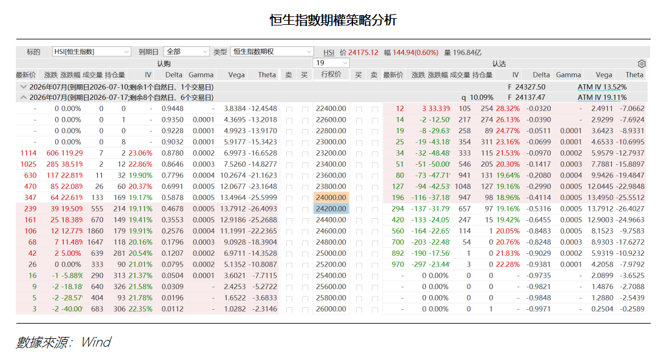Tick the call-side 买 checkbox for strike 24200.00
The height and width of the screenshot is (363, 658).
coord(305,210)
